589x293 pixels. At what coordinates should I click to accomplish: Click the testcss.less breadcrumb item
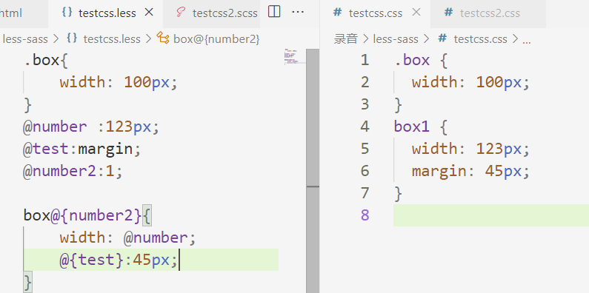pos(112,39)
